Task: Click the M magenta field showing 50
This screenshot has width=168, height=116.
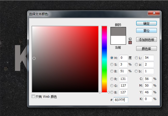Action: (x=148, y=86)
